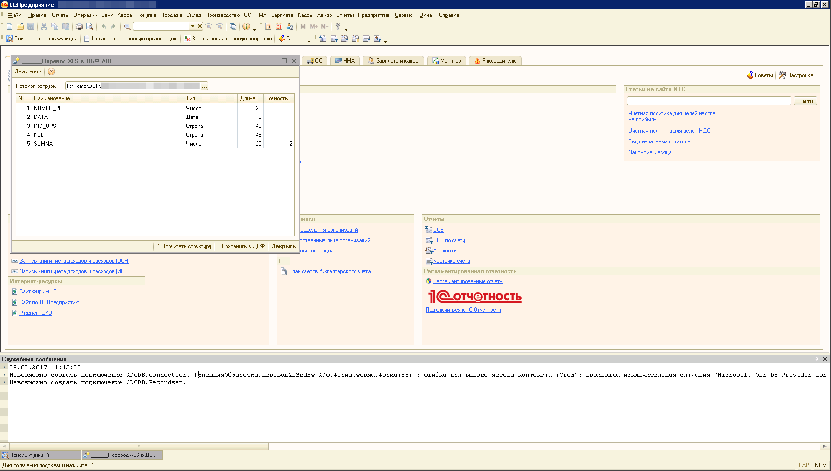Open Анализ счета report link
This screenshot has width=831, height=471.
point(449,251)
